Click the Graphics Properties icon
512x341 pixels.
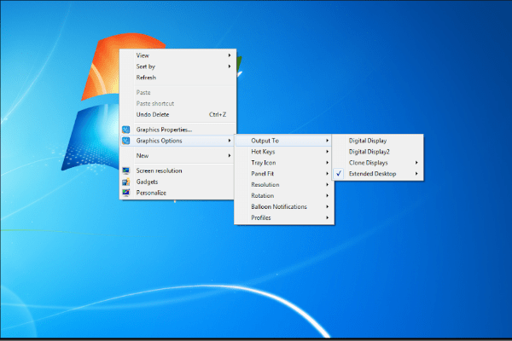(x=125, y=130)
